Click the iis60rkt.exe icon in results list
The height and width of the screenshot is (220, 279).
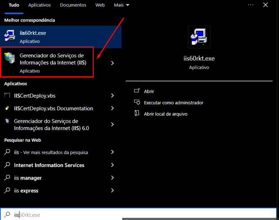click(10, 36)
